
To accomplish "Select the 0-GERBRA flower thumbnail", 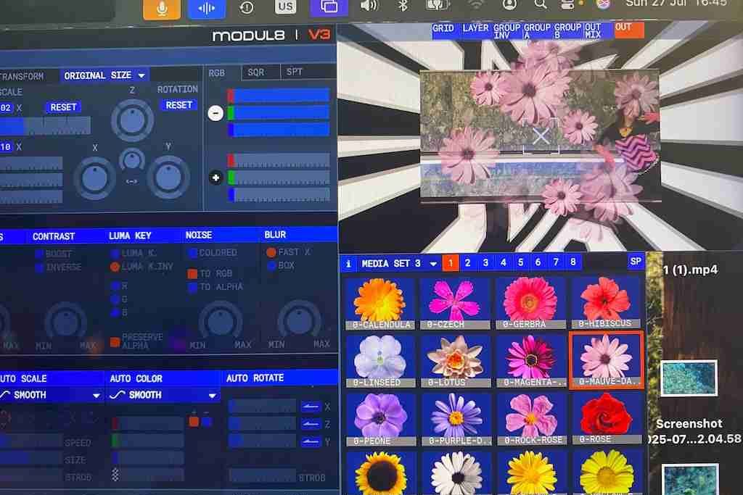I will [x=530, y=304].
